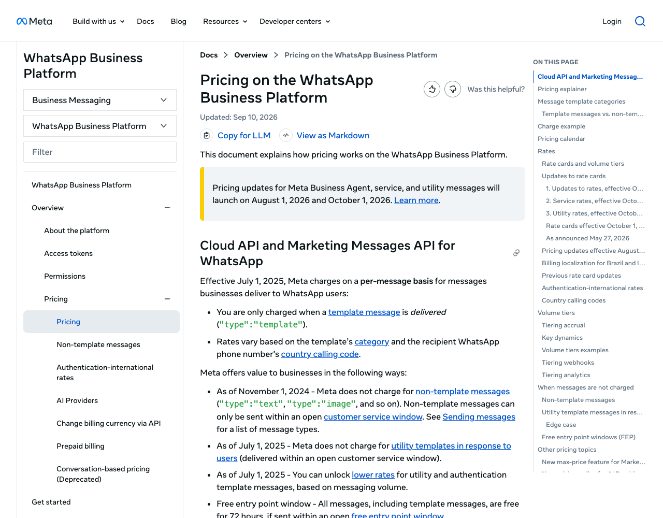The width and height of the screenshot is (663, 518).
Task: Jump to Edge case outline entry
Action: 561,425
